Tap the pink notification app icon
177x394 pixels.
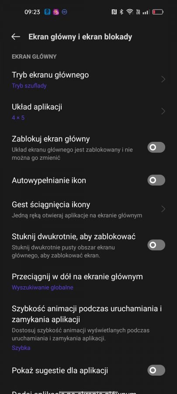pyautogui.click(x=56, y=12)
